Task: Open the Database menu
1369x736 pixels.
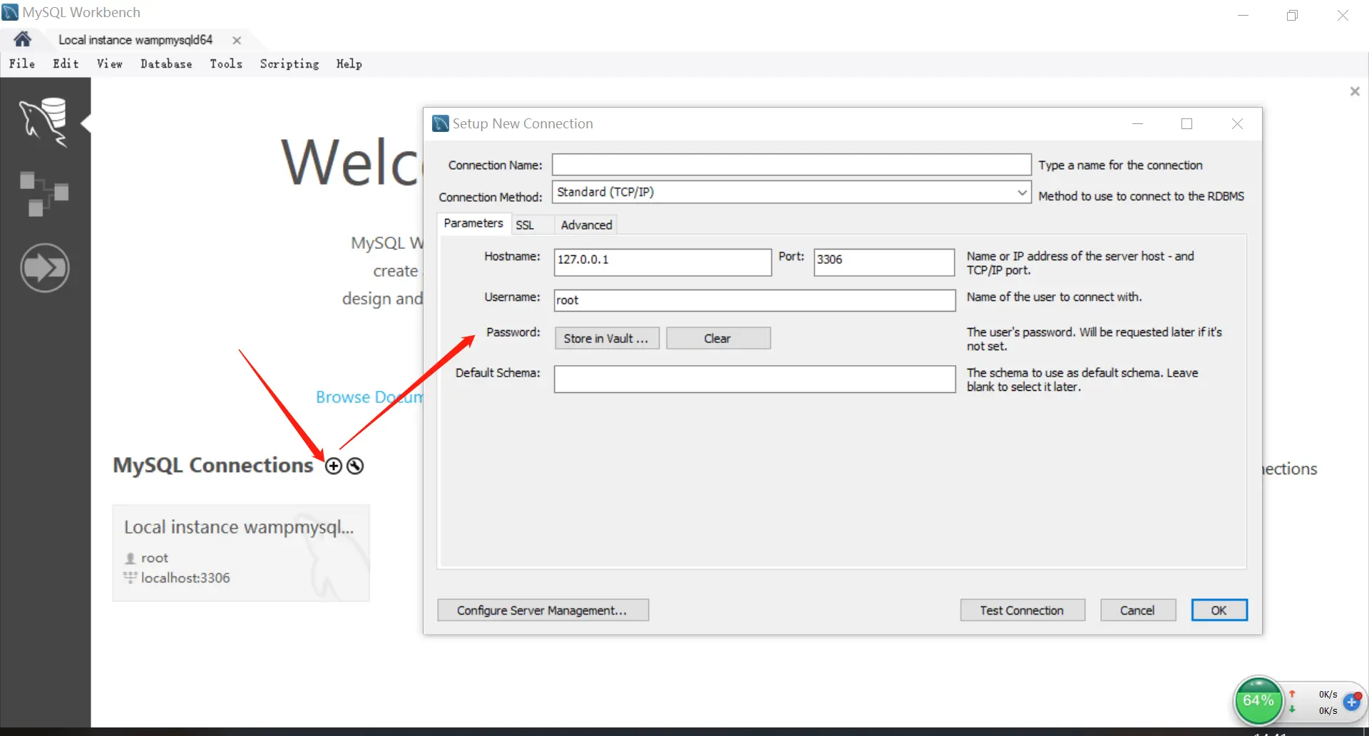Action: pos(166,63)
